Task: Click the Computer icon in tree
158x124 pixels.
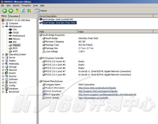Action: click(x=7, y=23)
